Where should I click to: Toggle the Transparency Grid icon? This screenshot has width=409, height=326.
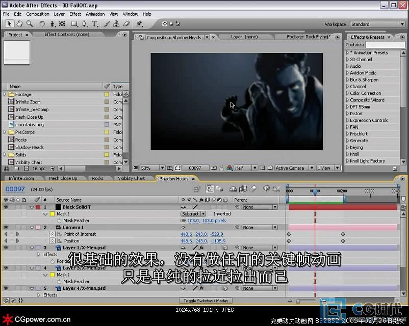[x=270, y=168]
